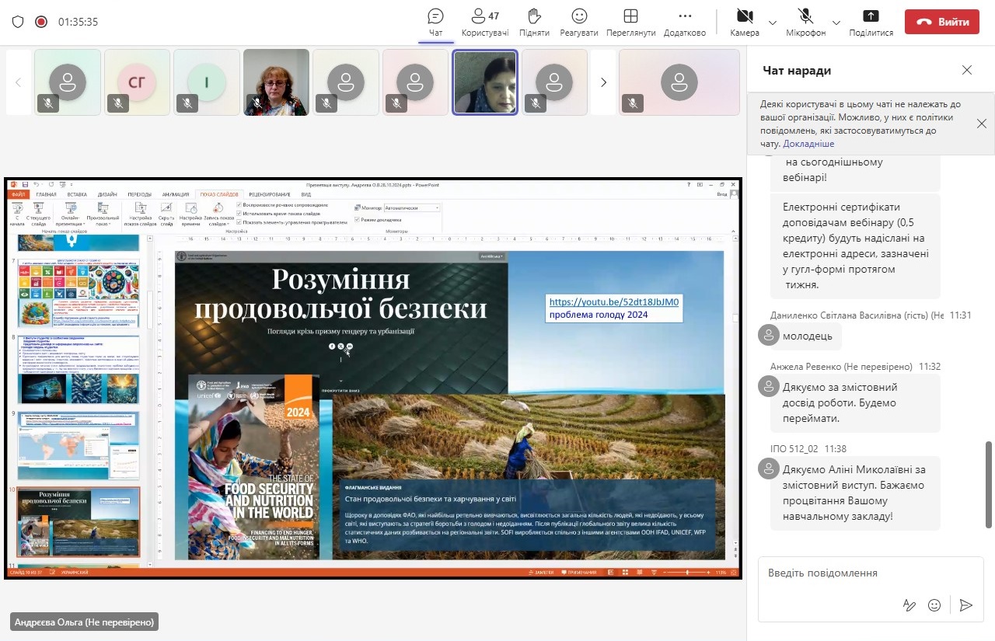Viewport: 995px width, 641px height.
Task: Open the Докладніше link in banner
Action: [808, 144]
